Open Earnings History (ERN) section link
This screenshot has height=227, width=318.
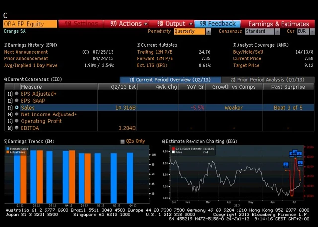[x=30, y=45]
